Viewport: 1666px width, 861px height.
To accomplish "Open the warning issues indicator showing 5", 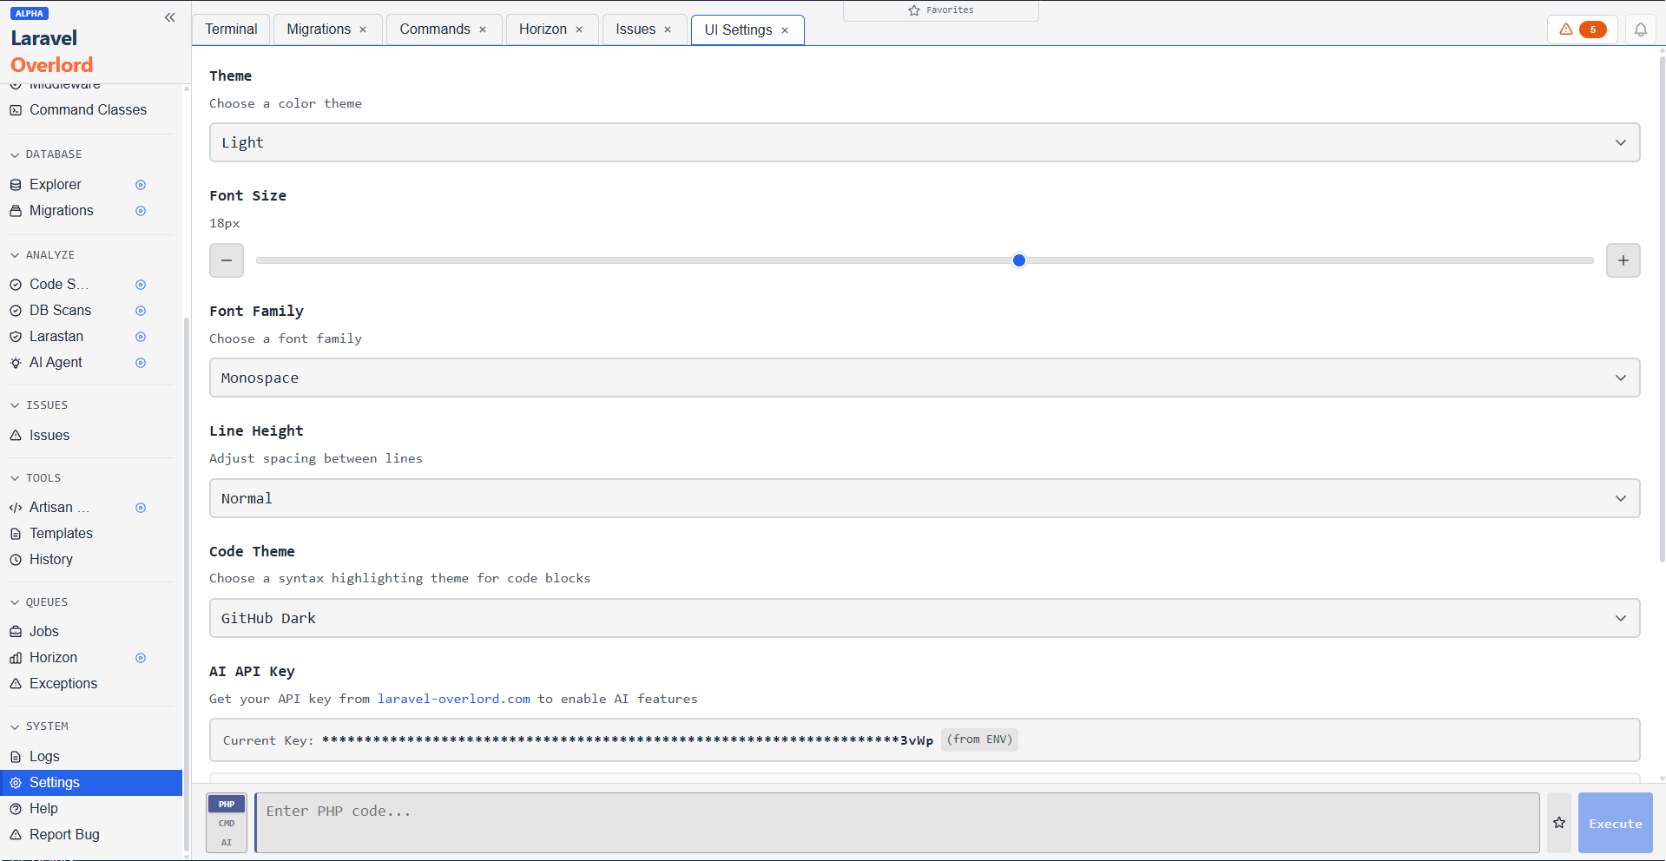I will click(x=1581, y=29).
